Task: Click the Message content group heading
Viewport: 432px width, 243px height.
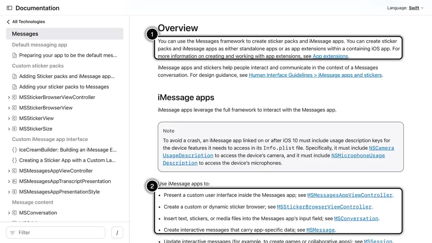Action: [33, 202]
